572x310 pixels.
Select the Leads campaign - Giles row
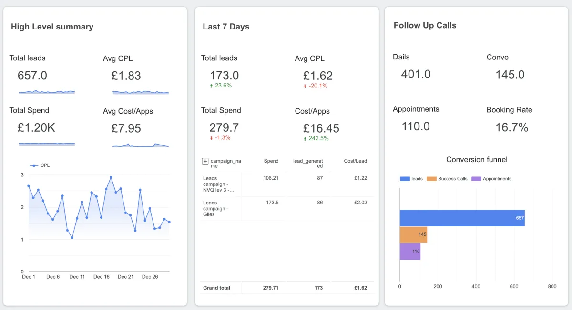(x=287, y=208)
